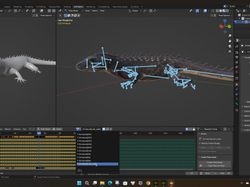The image size is (250, 187).
Task: Click the Create Pose Asset button
Action: click(x=215, y=163)
